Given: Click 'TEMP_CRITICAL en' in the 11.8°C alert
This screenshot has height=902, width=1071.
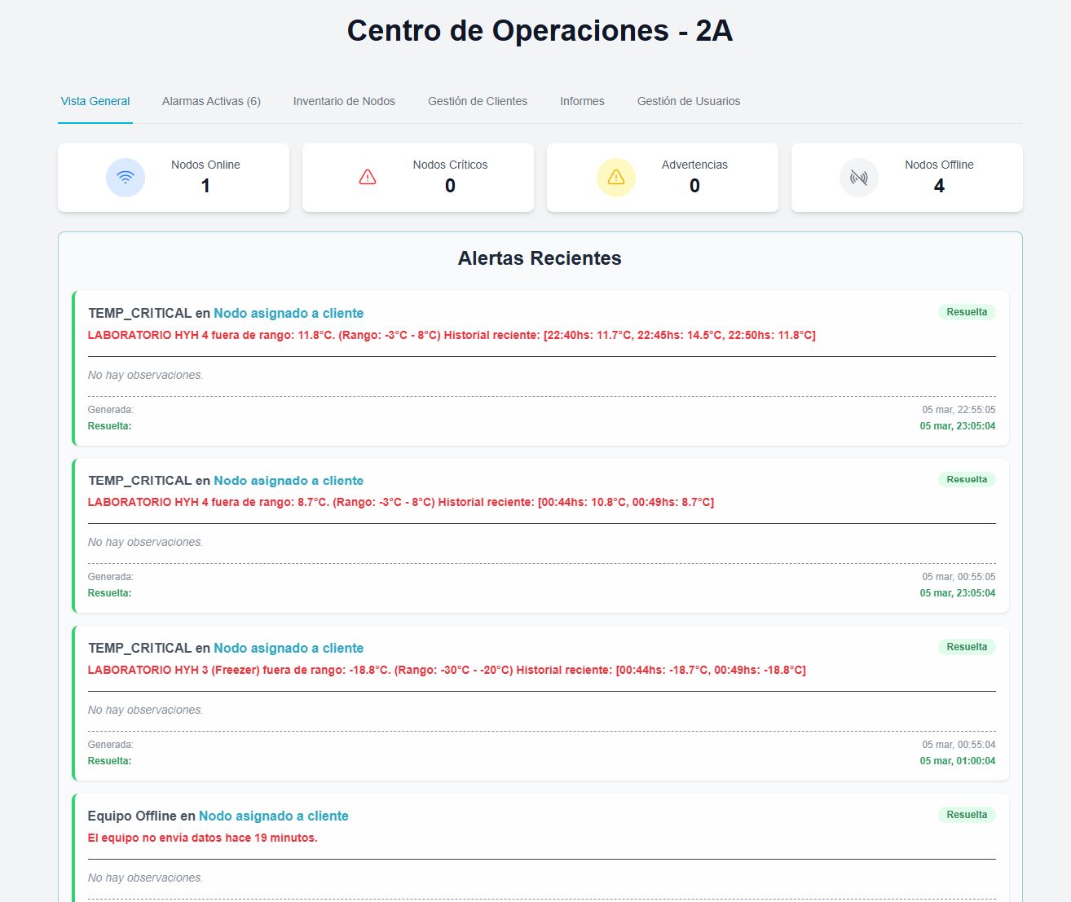Looking at the screenshot, I should click(x=149, y=313).
